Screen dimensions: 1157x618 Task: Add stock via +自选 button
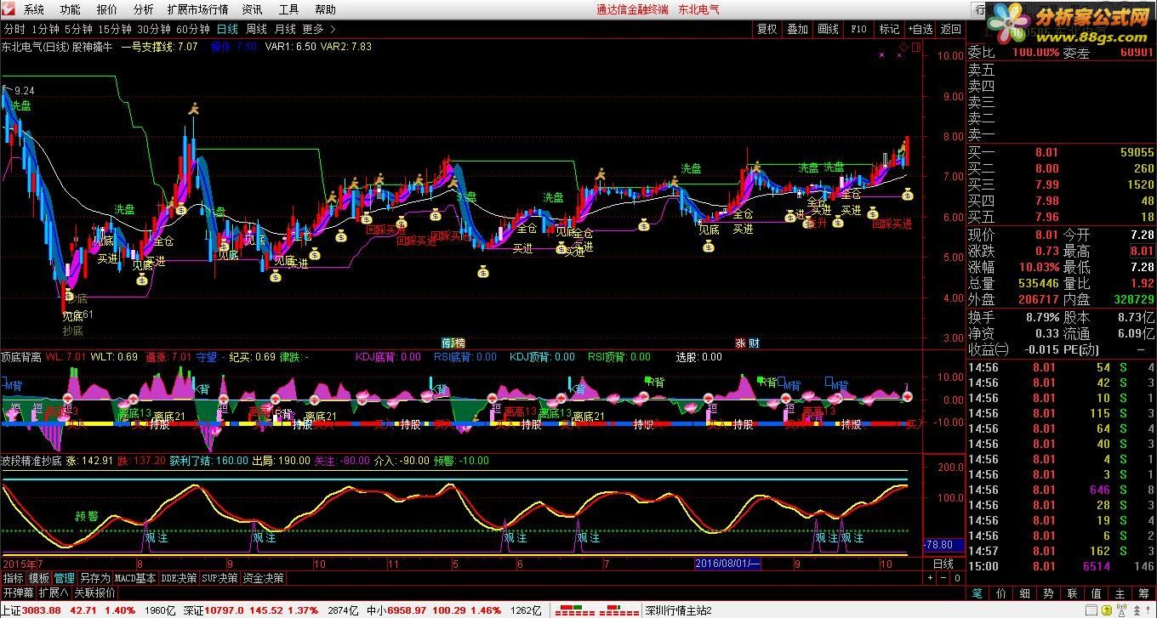point(920,29)
